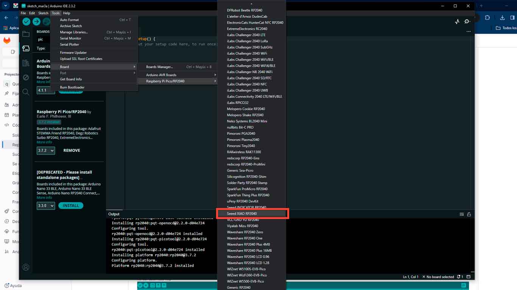Click the user account icon in sidebar

[26, 267]
